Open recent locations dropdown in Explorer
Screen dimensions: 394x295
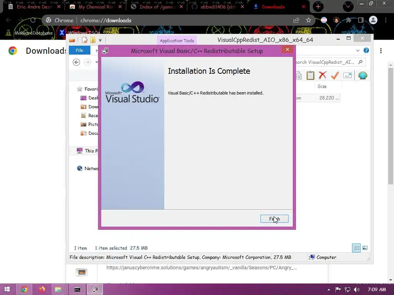[x=97, y=62]
